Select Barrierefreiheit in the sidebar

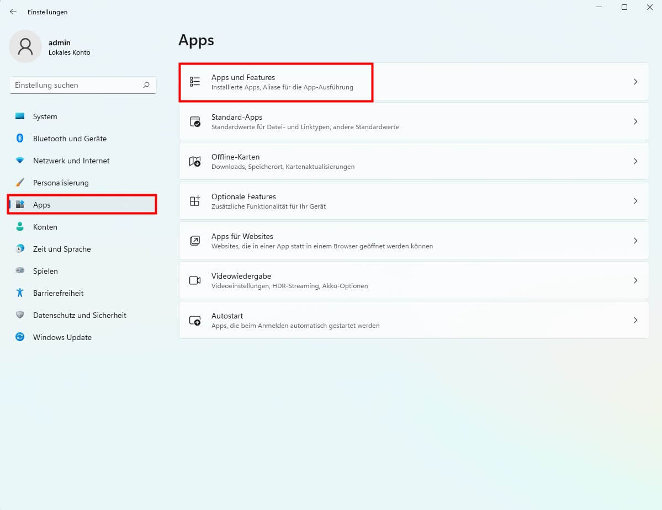pos(58,293)
